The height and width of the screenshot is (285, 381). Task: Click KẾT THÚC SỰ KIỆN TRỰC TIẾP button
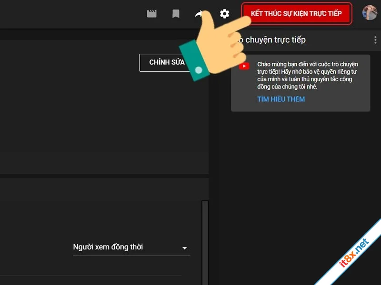click(296, 14)
